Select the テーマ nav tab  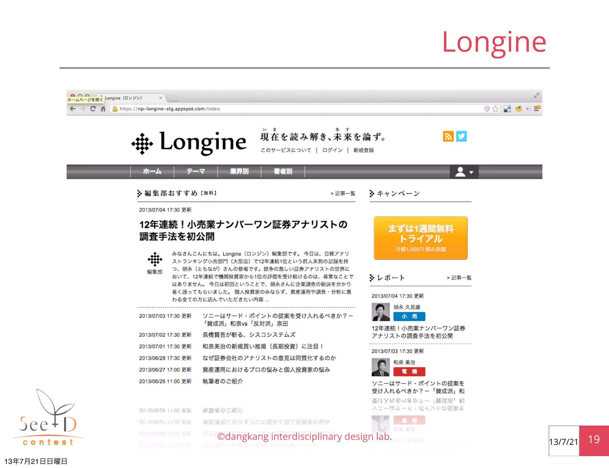point(196,171)
